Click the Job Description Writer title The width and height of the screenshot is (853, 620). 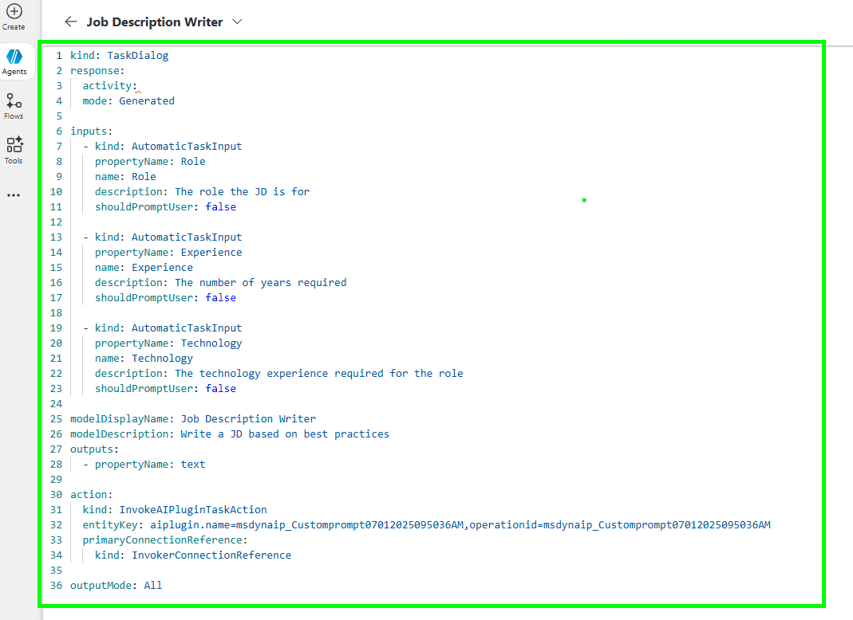click(x=155, y=22)
